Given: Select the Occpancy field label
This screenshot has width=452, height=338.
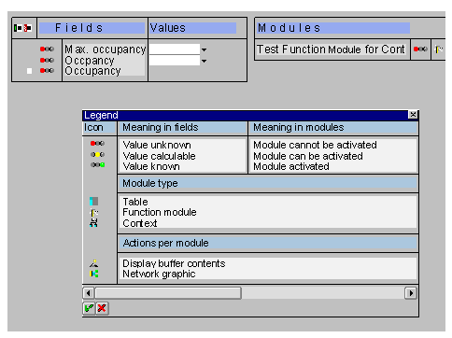Looking at the screenshot, I should click(90, 60).
